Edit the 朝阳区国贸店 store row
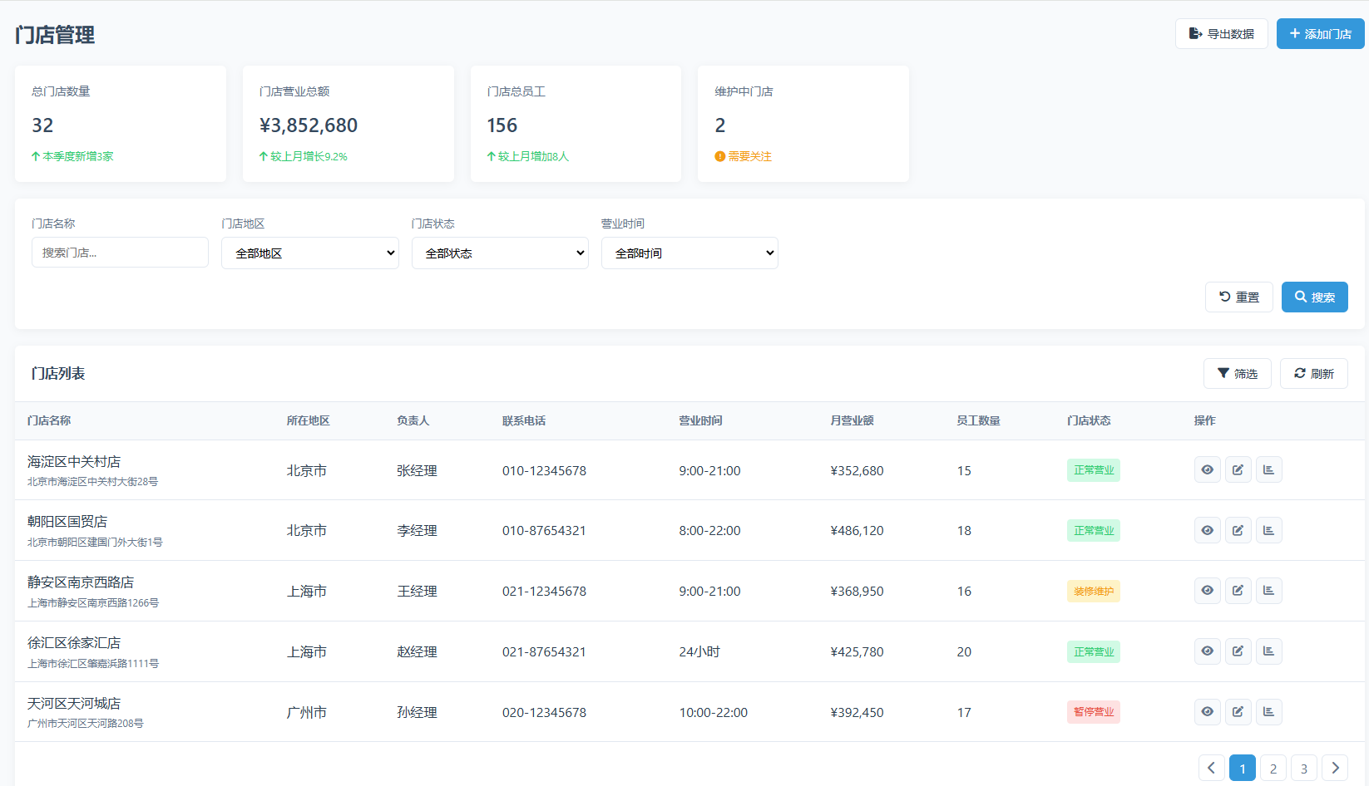Image resolution: width=1369 pixels, height=786 pixels. (1238, 531)
